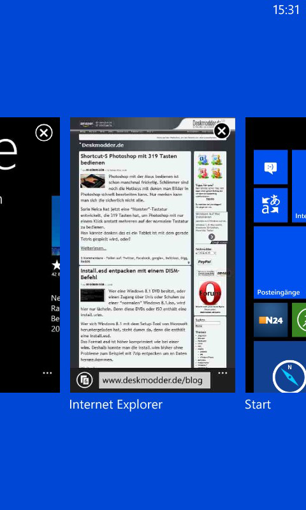Click the screenshot thumbnail in left card

click(55, 226)
